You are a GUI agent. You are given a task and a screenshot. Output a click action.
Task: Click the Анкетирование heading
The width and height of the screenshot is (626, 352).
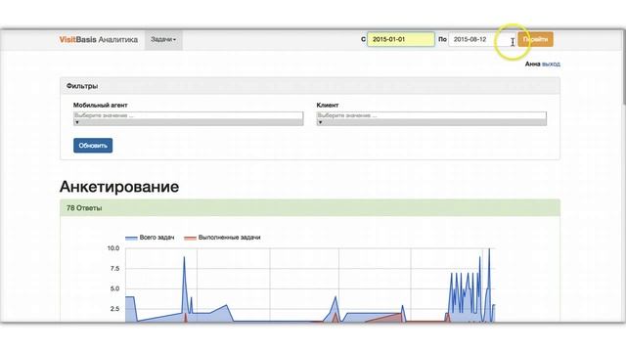[x=119, y=187]
